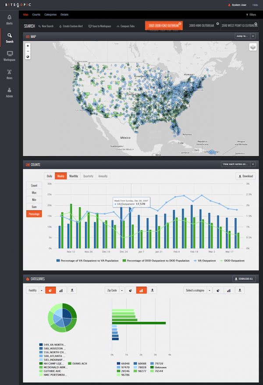
Task: Switch to 2010 West Point GI Outbreak tab
Action: pos(239,25)
